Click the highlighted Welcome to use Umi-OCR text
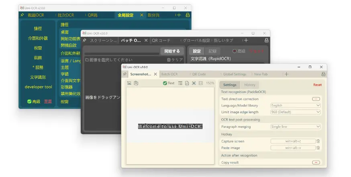The image size is (351, 177). pyautogui.click(x=170, y=126)
